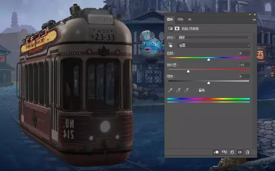The width and height of the screenshot is (275, 171).
Task: Switch to the middle 调整 tab
Action: coord(180,19)
